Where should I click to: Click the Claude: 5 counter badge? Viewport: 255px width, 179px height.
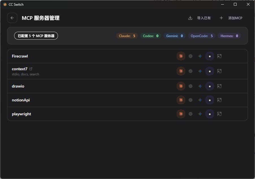tap(127, 36)
